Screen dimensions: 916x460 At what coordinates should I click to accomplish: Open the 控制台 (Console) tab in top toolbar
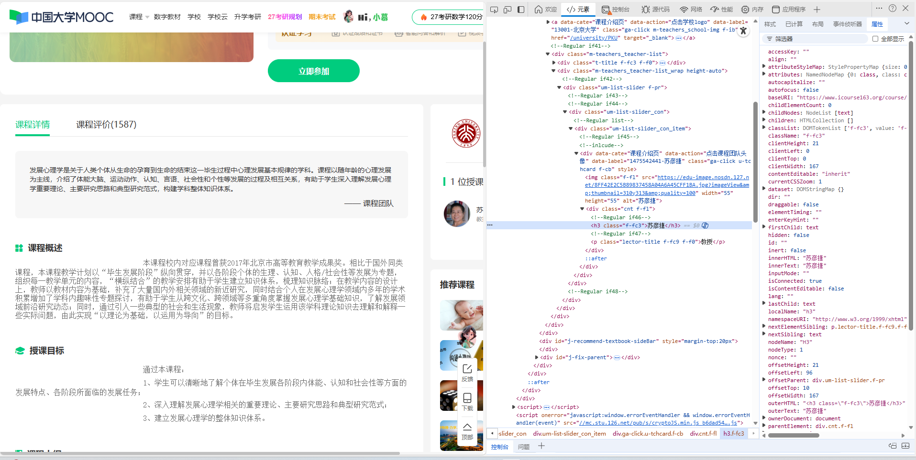(616, 9)
